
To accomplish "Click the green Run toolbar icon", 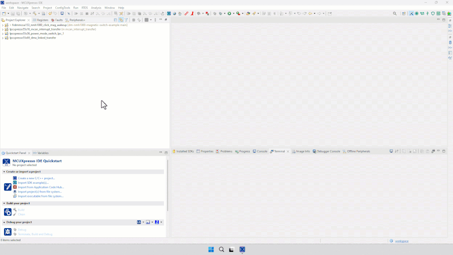I will tap(229, 14).
